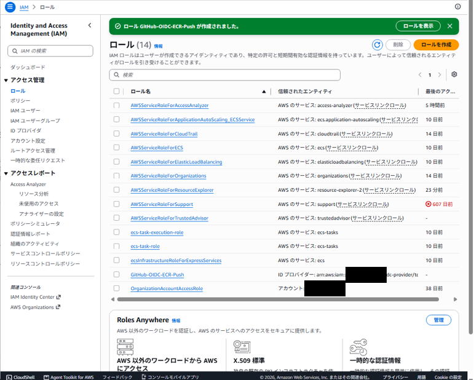The image size is (474, 380).
Task: Open the GitHub-OIDC-ECR-Push role link
Action: (x=157, y=274)
